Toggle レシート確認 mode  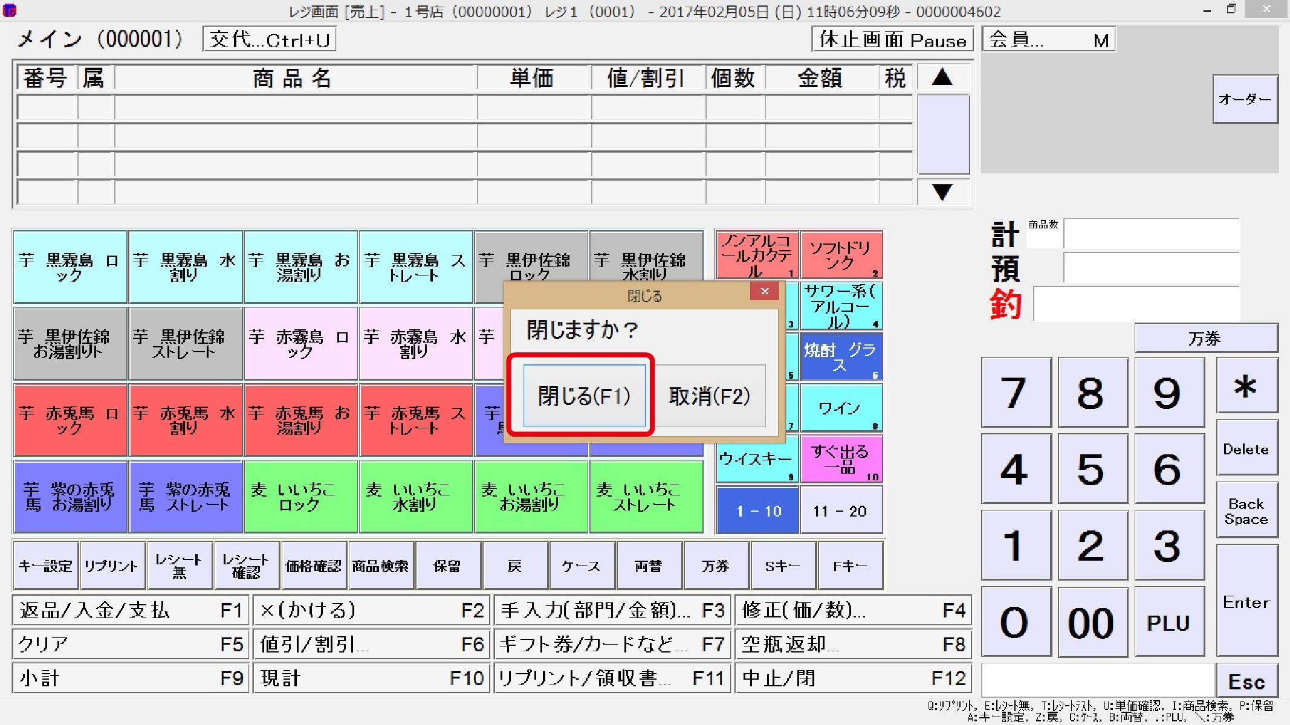246,565
